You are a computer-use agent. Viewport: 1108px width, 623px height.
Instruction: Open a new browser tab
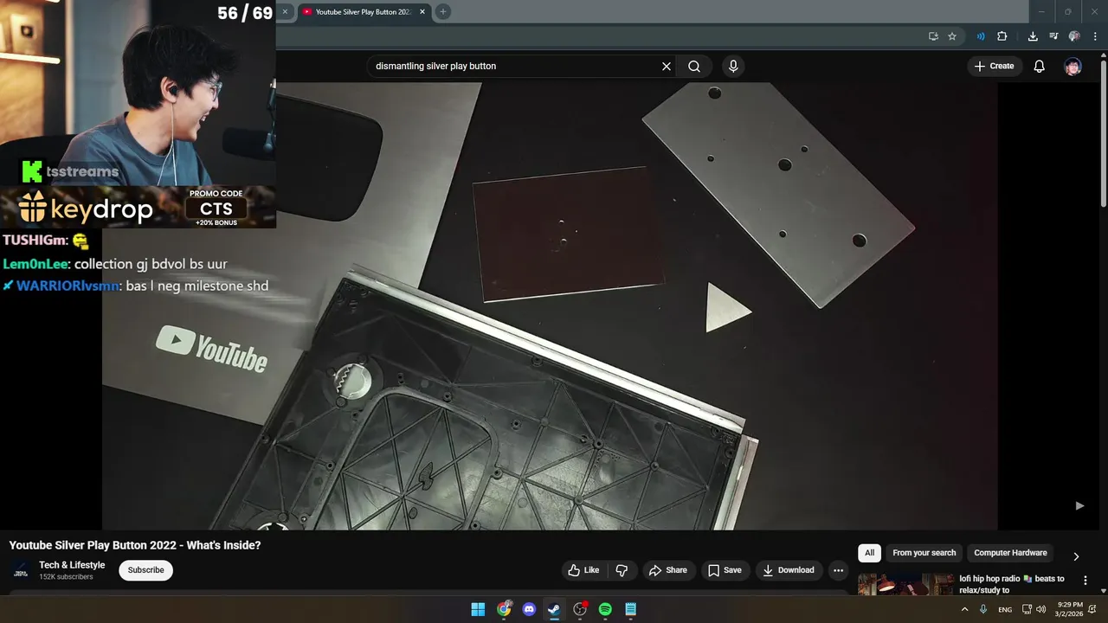tap(442, 12)
